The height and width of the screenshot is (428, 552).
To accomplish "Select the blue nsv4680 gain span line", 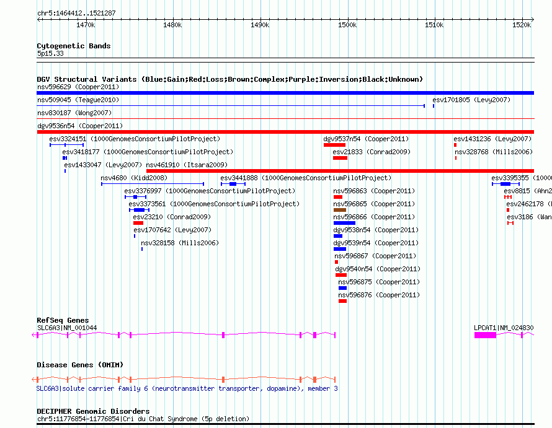I will coord(153,184).
